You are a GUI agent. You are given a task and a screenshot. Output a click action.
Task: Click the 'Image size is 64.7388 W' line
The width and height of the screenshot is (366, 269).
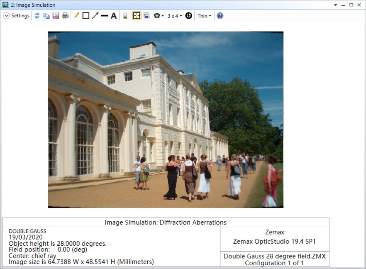click(x=81, y=262)
